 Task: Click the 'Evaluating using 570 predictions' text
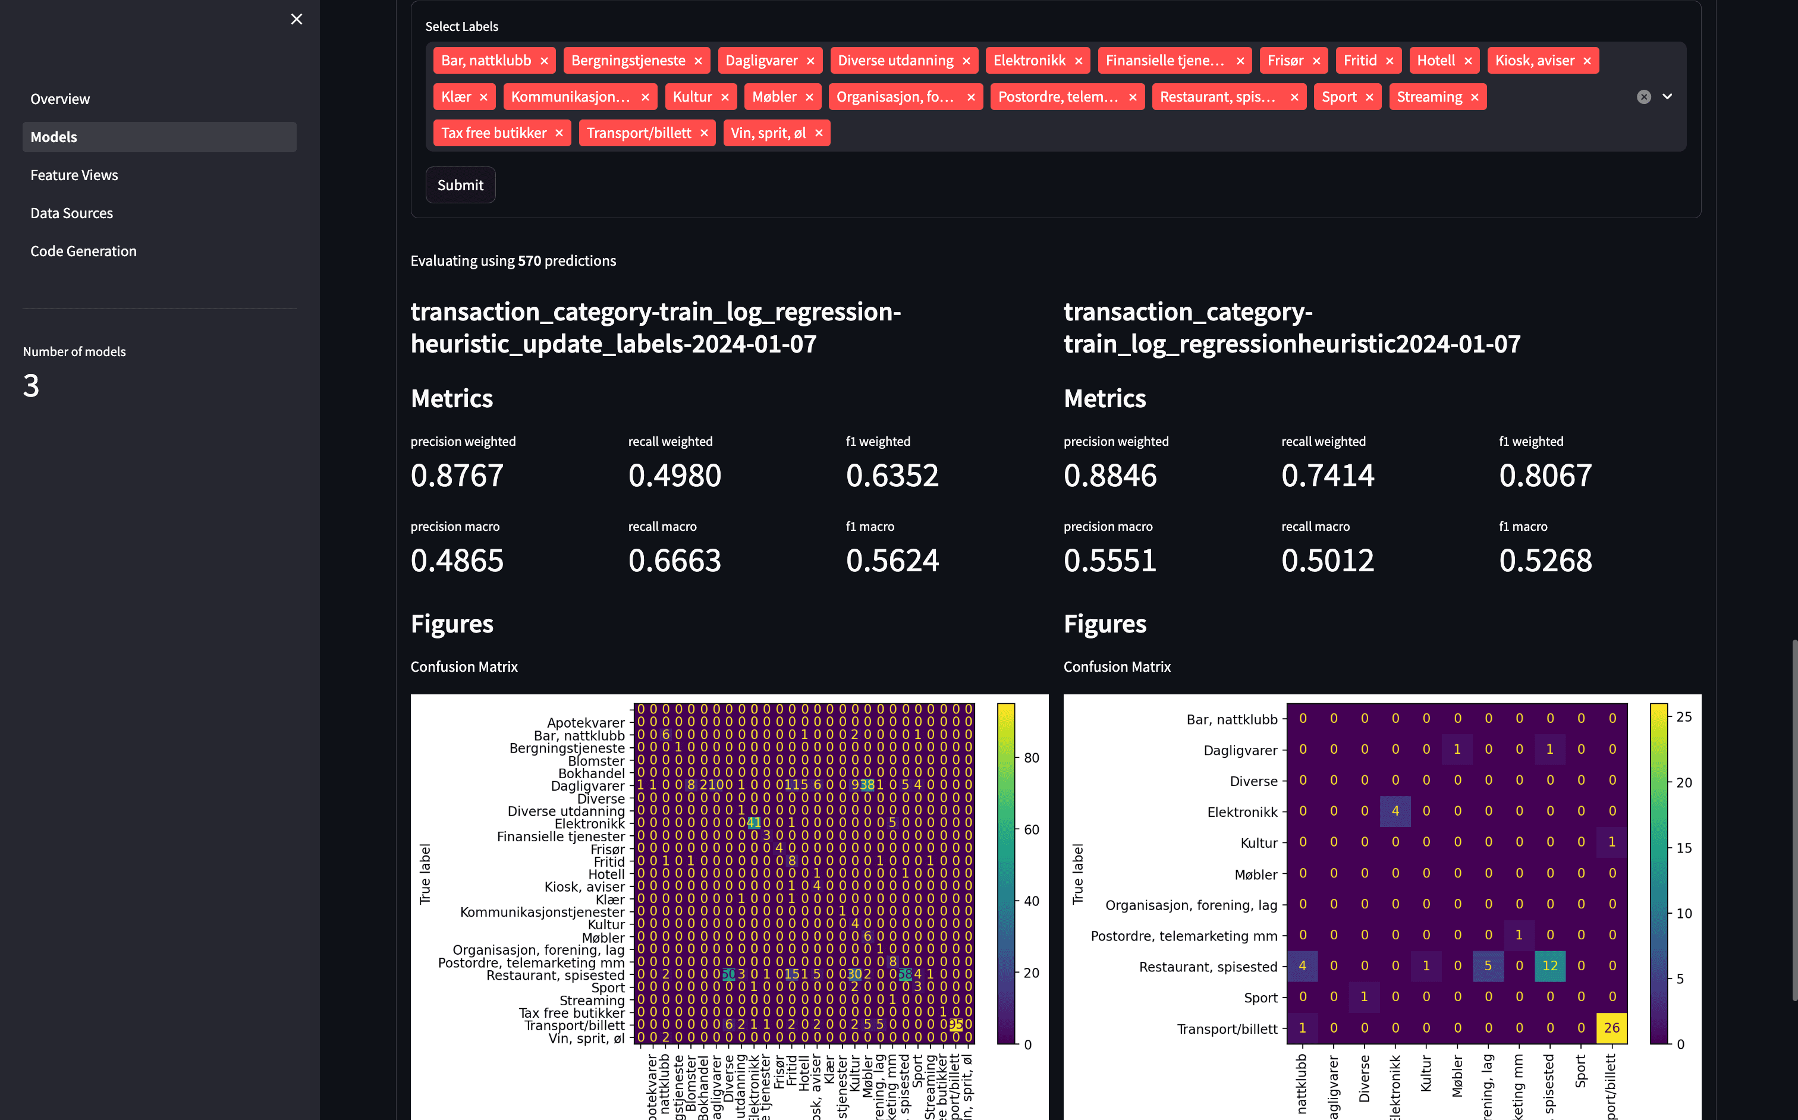[513, 261]
